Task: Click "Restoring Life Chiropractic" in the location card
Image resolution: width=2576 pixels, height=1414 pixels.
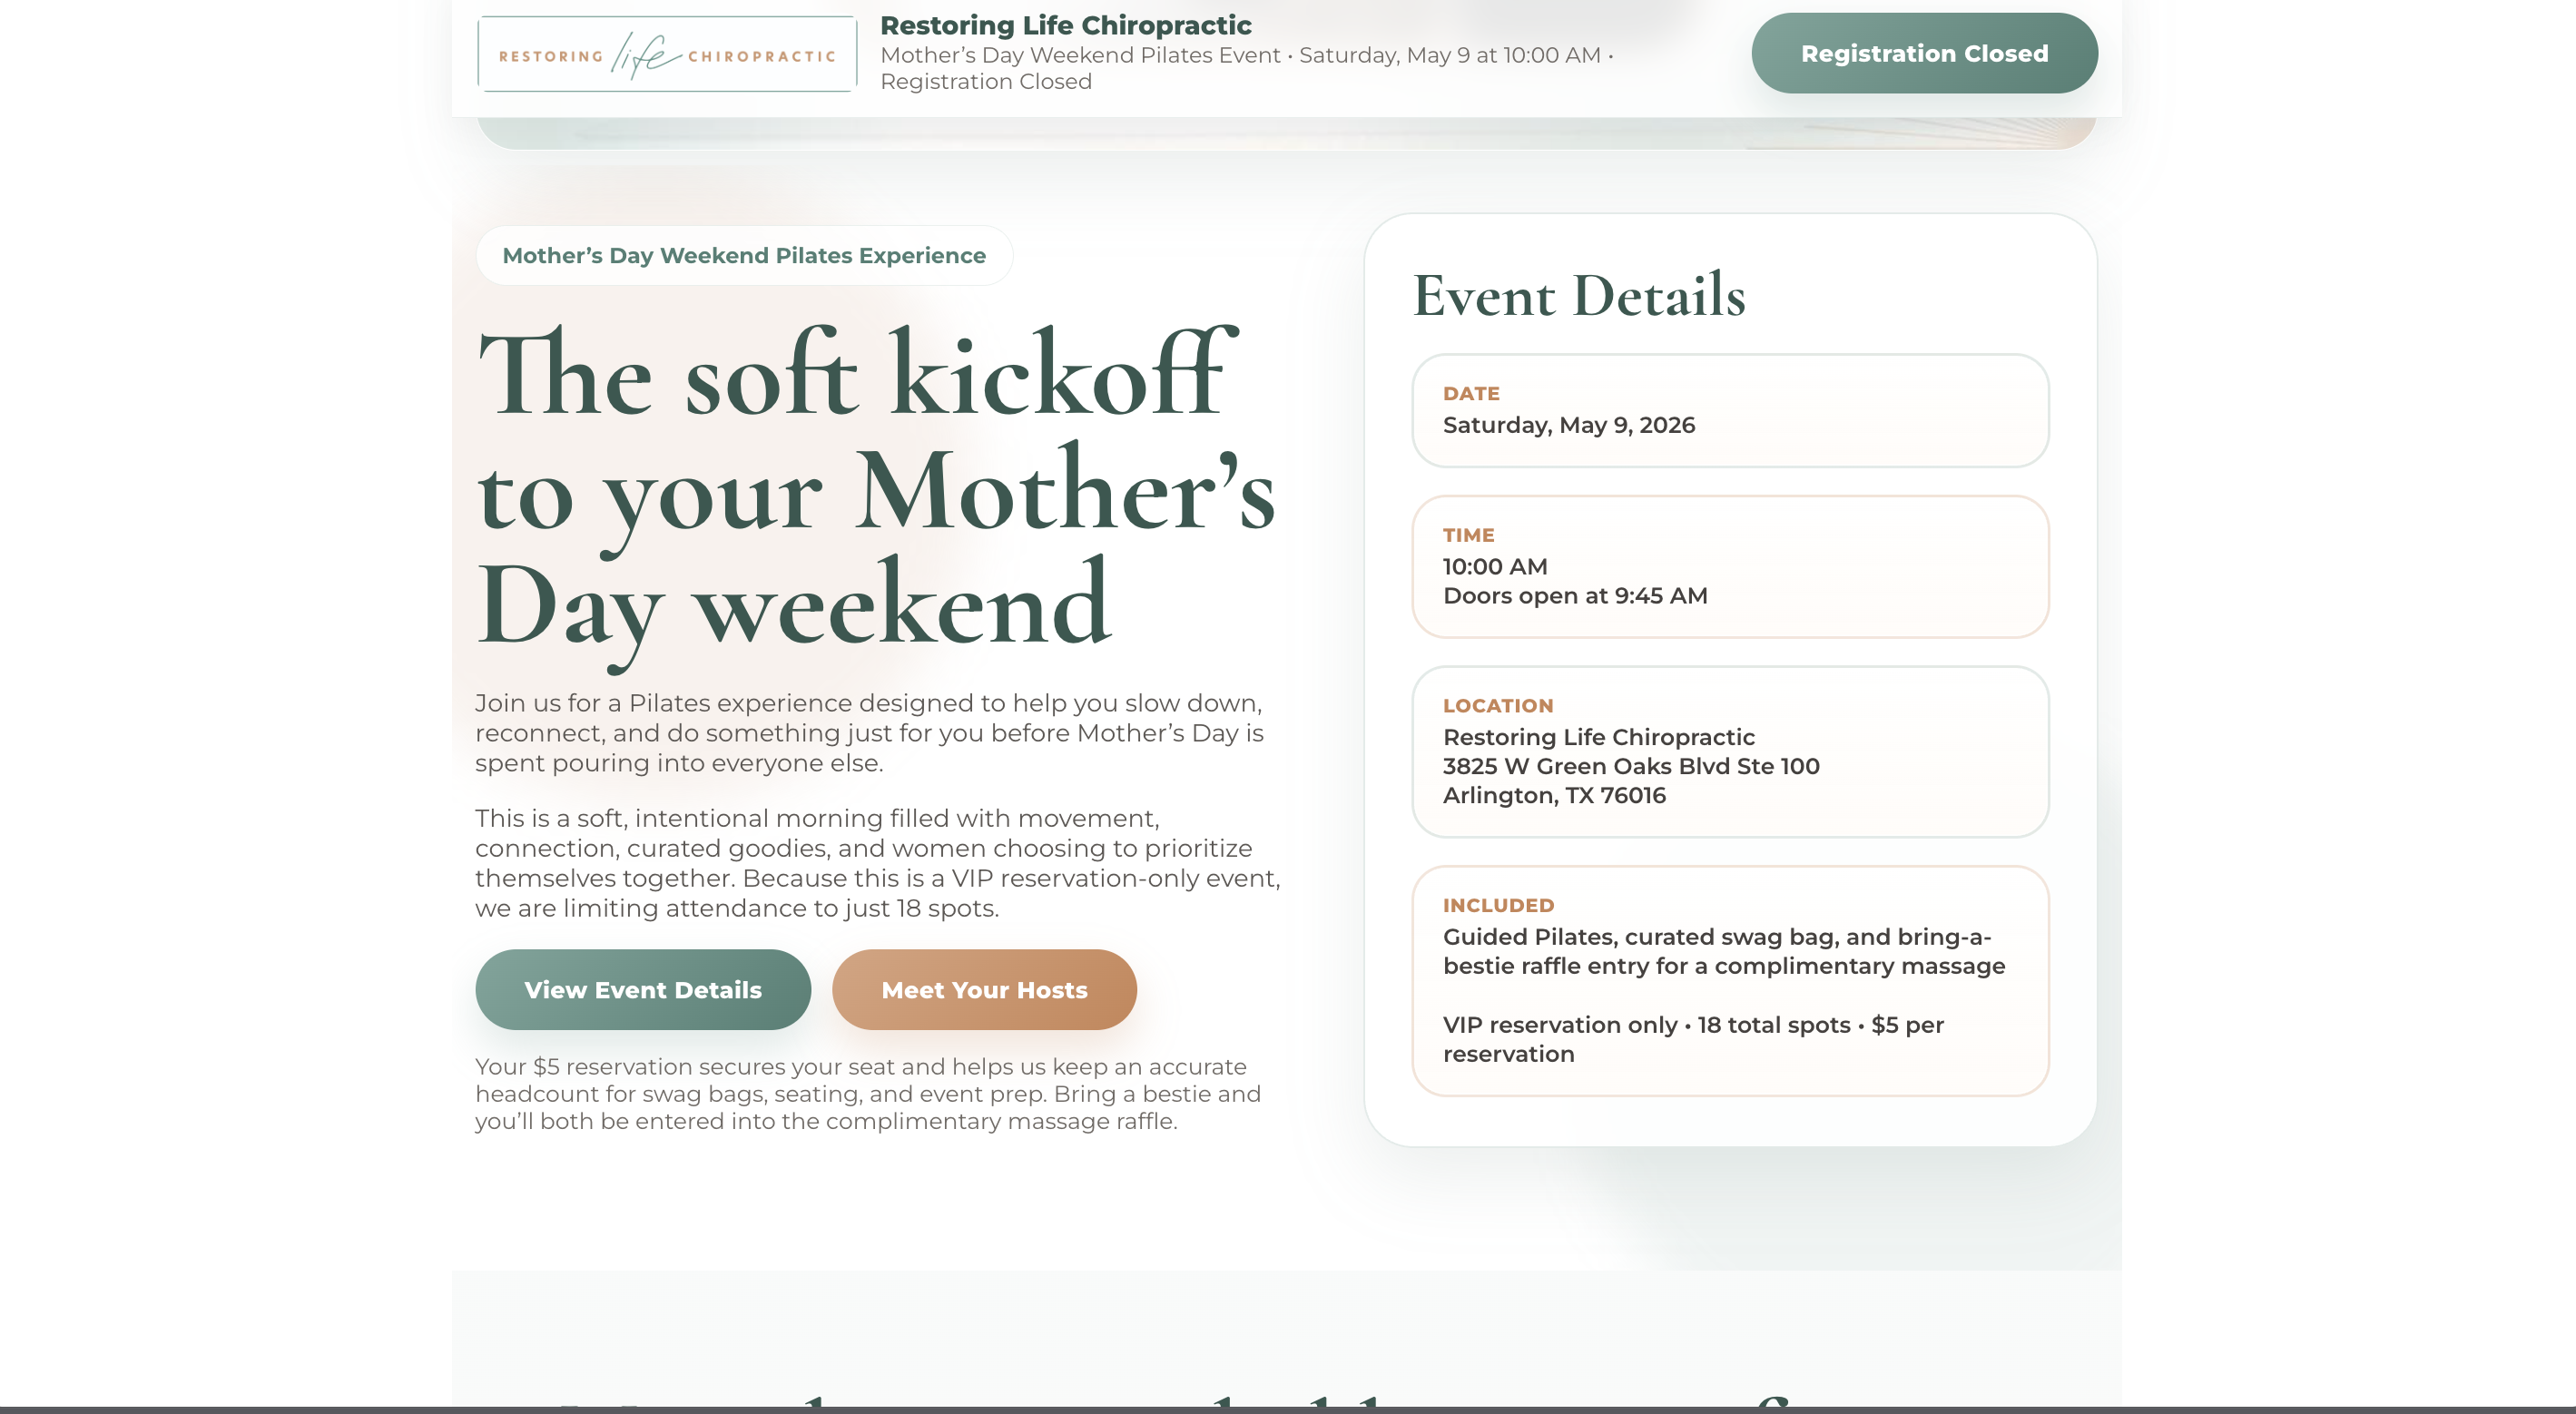Action: coord(1598,738)
